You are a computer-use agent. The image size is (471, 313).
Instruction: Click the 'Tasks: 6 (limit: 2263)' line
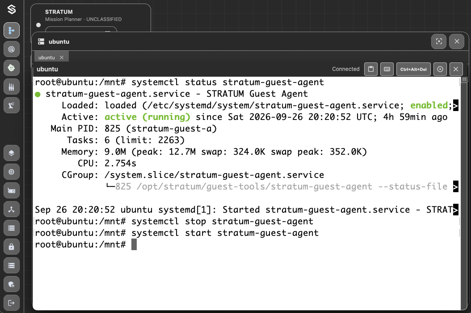point(126,140)
